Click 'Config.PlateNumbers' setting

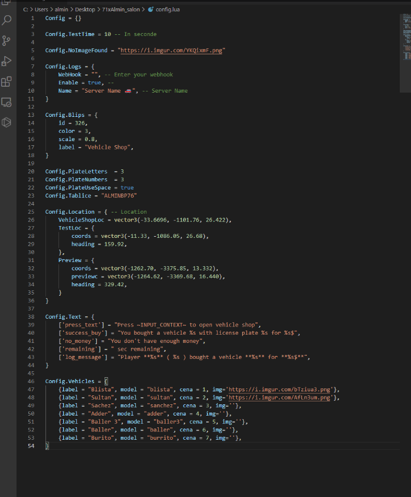[76, 179]
